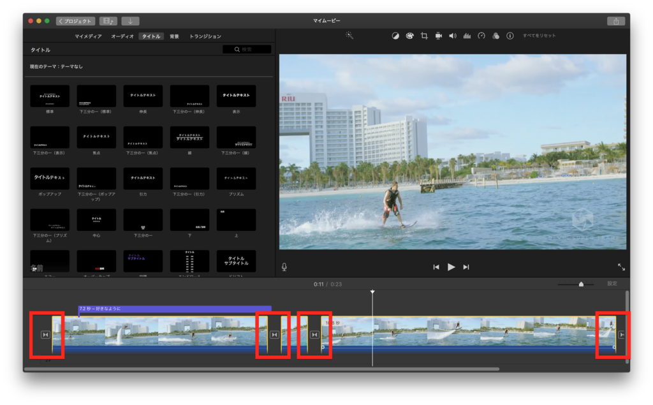Image resolution: width=653 pixels, height=405 pixels.
Task: Click the transition icon after first clip
Action: point(274,335)
